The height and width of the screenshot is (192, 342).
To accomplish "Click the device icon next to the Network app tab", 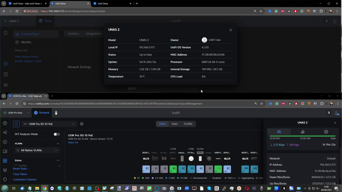I will [56, 113].
